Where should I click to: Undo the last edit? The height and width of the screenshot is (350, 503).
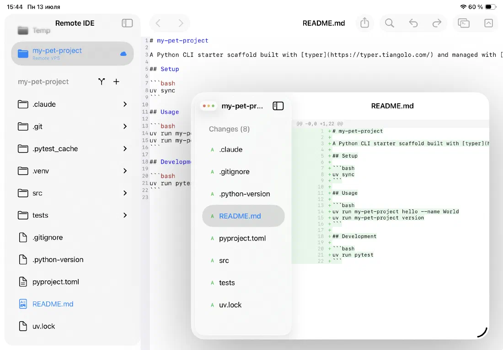[x=413, y=23]
